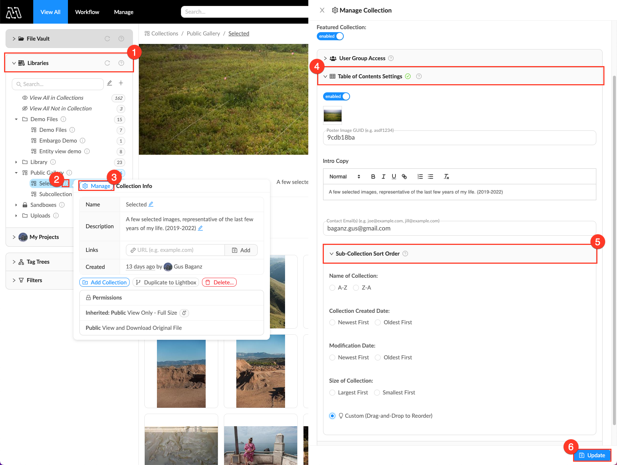The width and height of the screenshot is (617, 465).
Task: Insert link in Intro Copy editor
Action: pyautogui.click(x=404, y=177)
